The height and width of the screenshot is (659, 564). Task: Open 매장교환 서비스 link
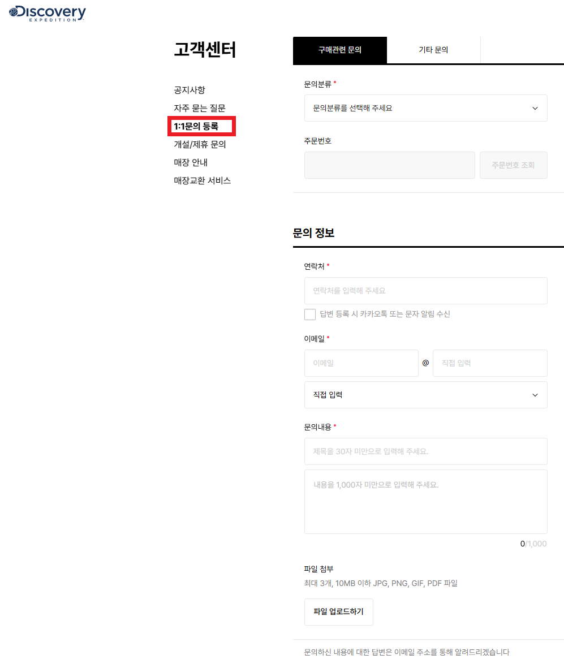pos(202,180)
